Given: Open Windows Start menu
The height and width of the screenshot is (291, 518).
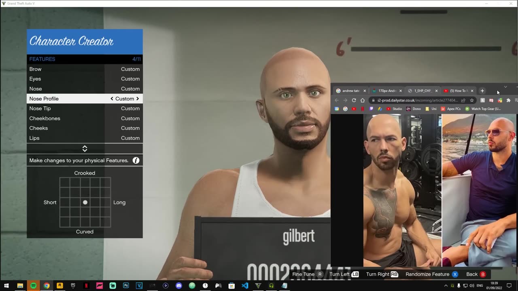Looking at the screenshot, I should pyautogui.click(x=6, y=286).
